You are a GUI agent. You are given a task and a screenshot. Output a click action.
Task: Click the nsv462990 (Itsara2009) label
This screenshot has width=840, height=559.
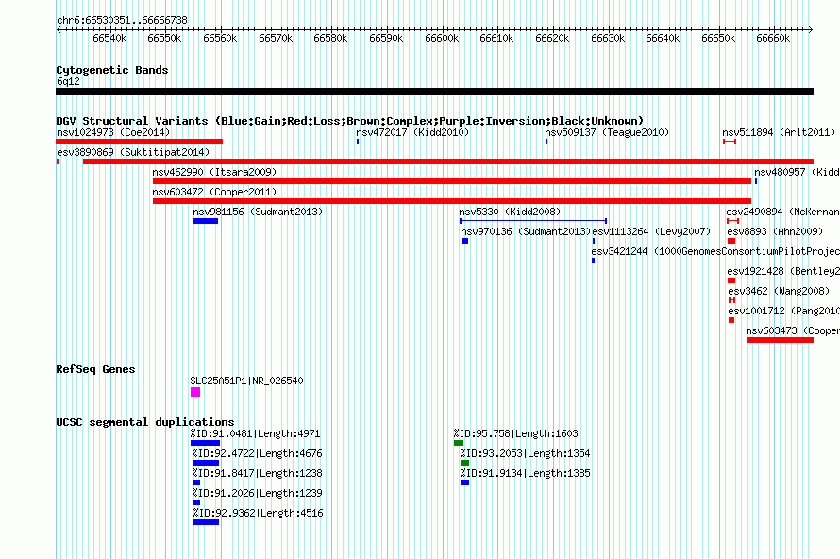(x=214, y=172)
